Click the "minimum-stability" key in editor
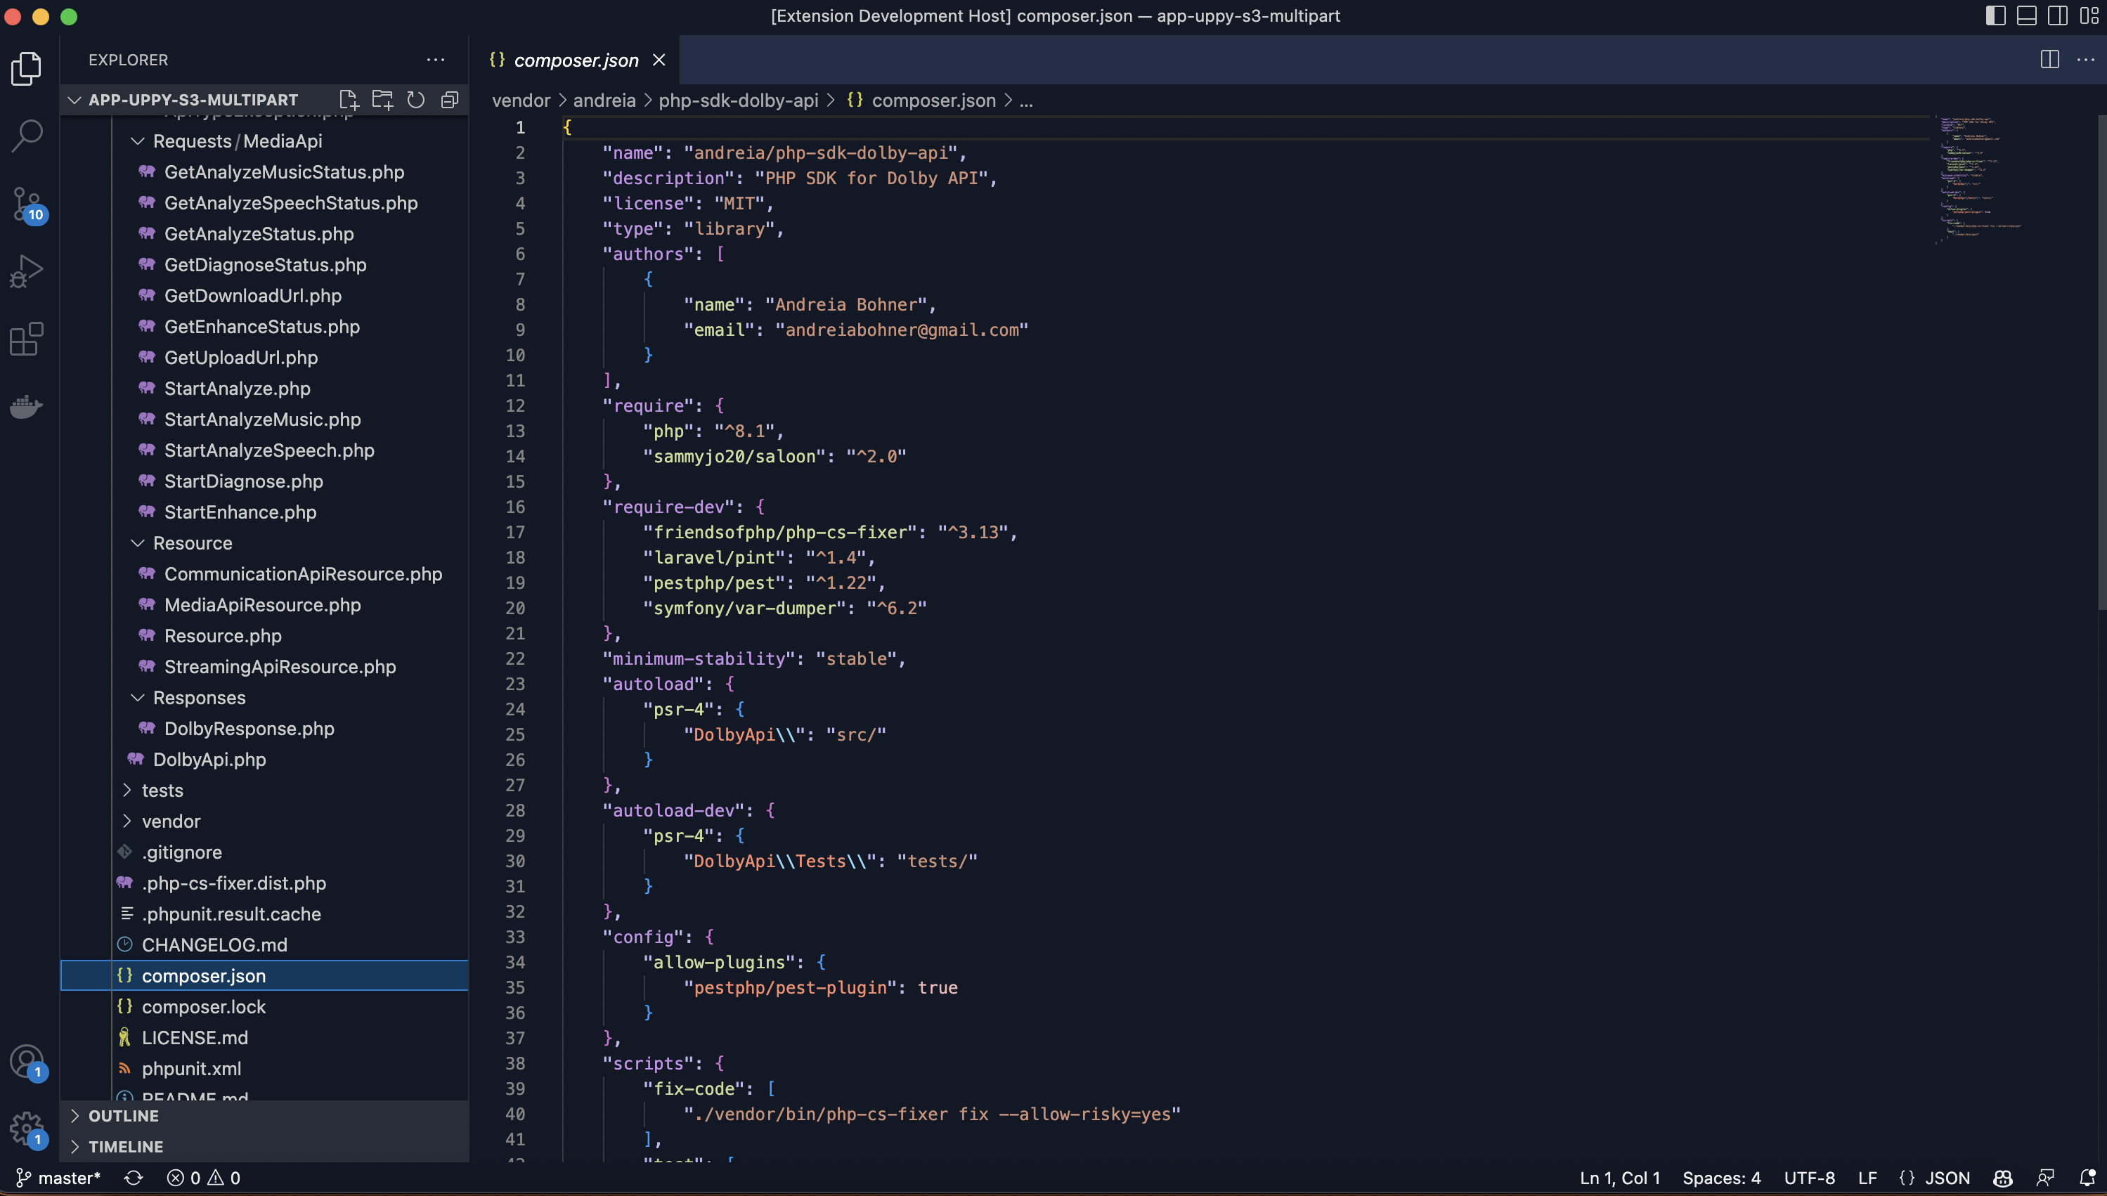The height and width of the screenshot is (1196, 2107). (x=699, y=659)
